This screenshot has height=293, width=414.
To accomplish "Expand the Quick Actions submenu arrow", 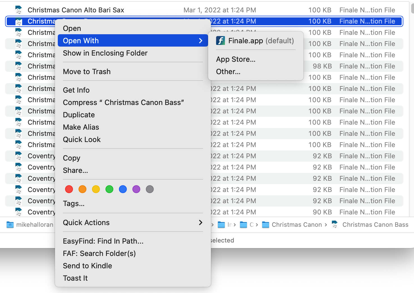I will coord(201,223).
